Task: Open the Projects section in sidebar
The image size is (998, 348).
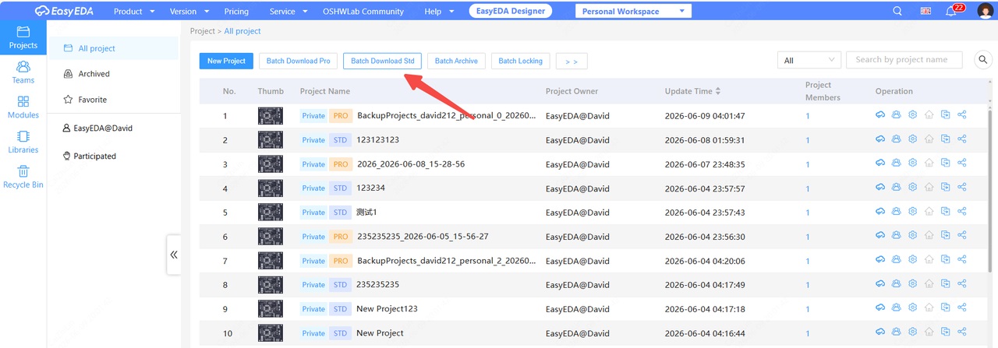Action: [23, 37]
